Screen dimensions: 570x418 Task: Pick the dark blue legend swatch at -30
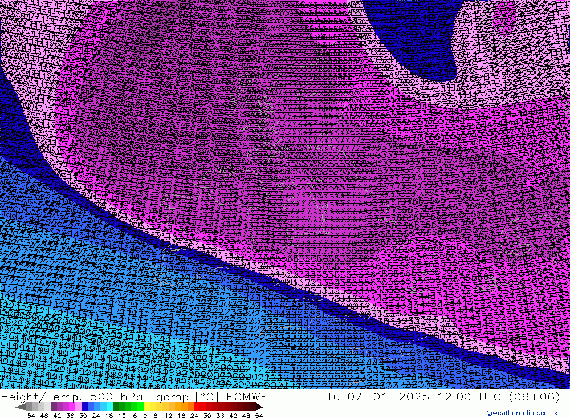84,407
